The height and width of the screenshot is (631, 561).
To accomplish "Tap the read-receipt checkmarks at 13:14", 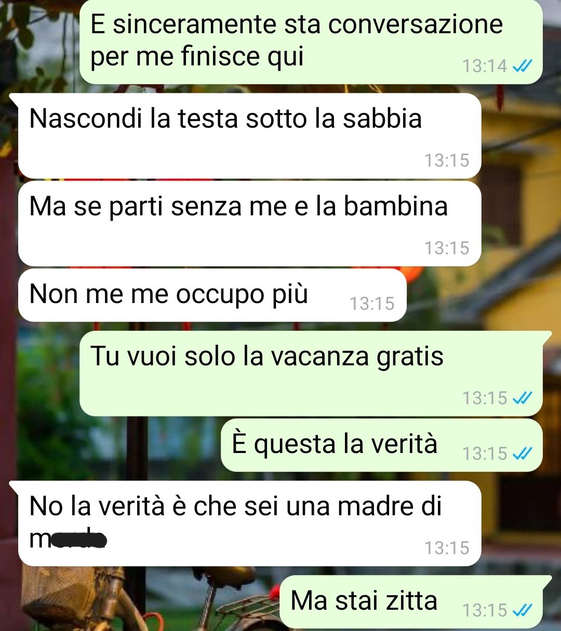I will click(x=522, y=66).
